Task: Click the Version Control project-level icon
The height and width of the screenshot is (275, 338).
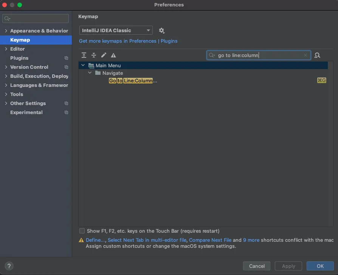Action: pos(67,67)
